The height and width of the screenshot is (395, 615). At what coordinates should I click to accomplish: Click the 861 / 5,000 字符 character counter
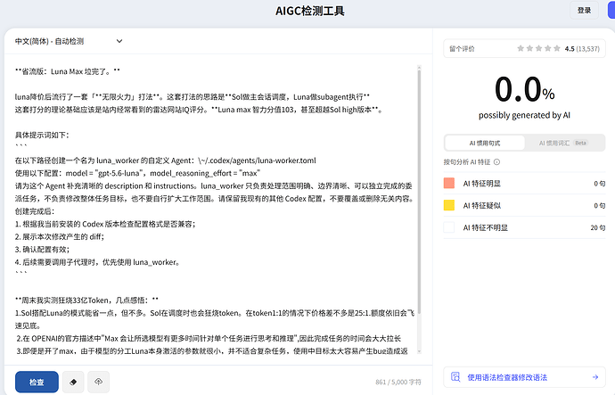point(398,382)
